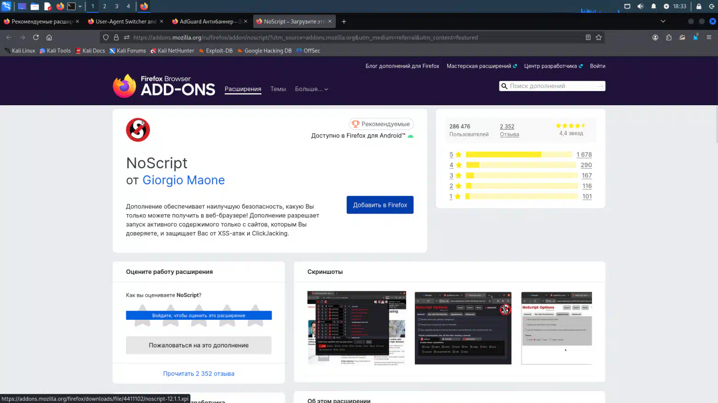Click the address bar URL
The width and height of the screenshot is (718, 403).
pos(306,37)
